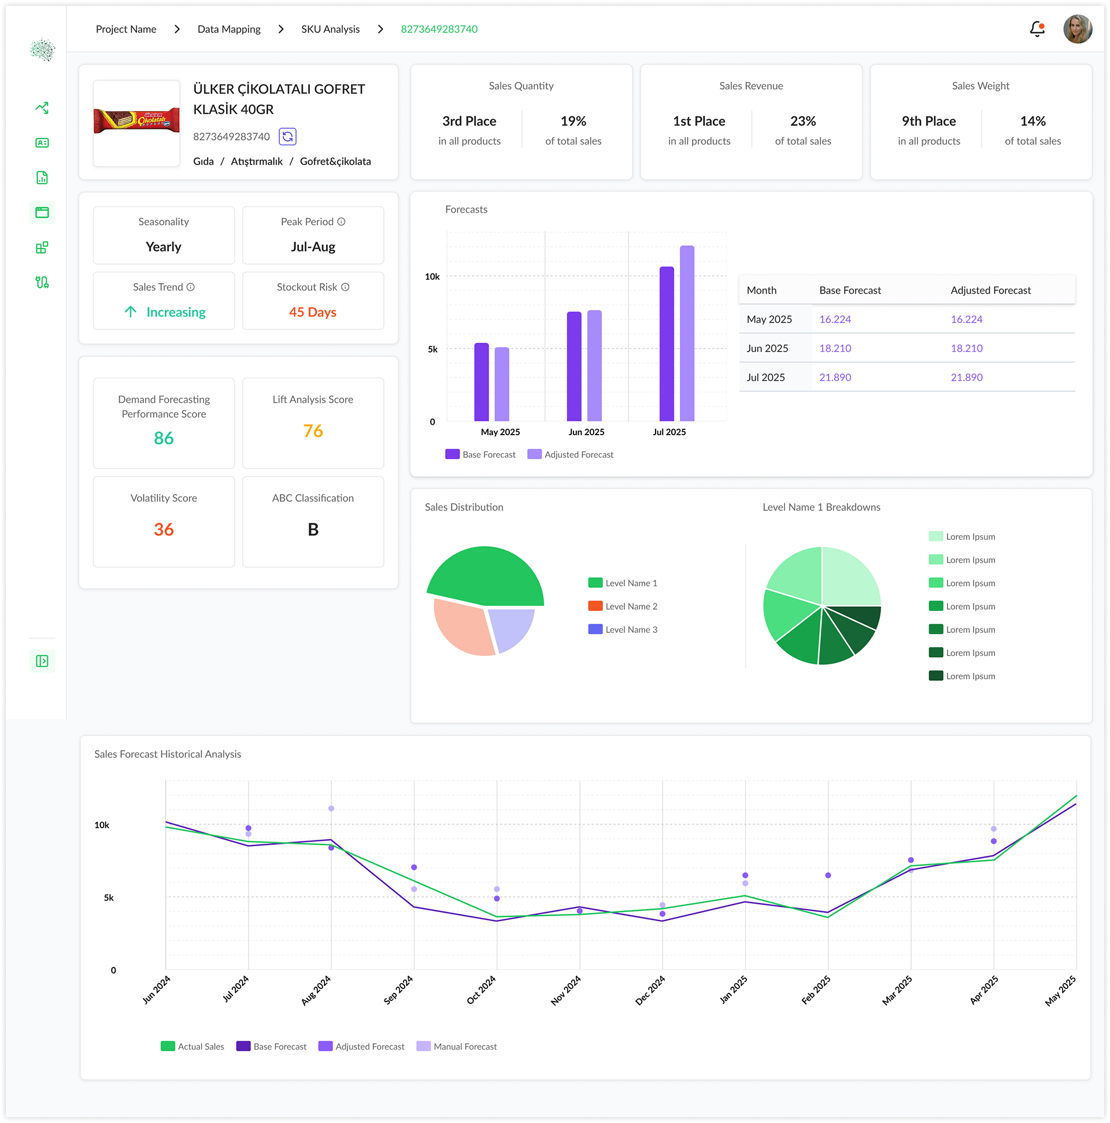The height and width of the screenshot is (1123, 1110).
Task: Go to Data Mapping breadcrumb
Action: (228, 29)
